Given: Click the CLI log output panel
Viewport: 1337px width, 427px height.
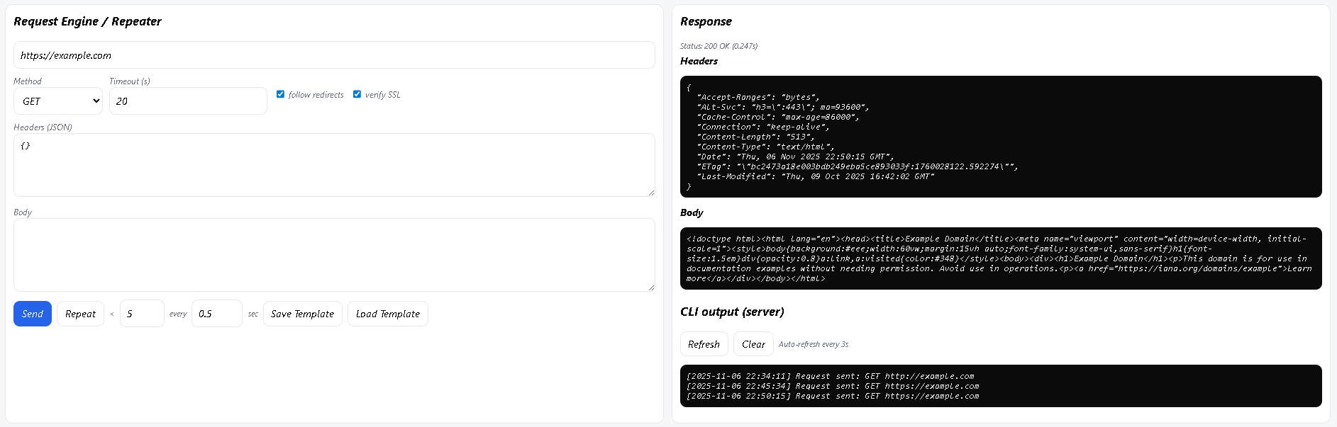Looking at the screenshot, I should click(x=1001, y=386).
